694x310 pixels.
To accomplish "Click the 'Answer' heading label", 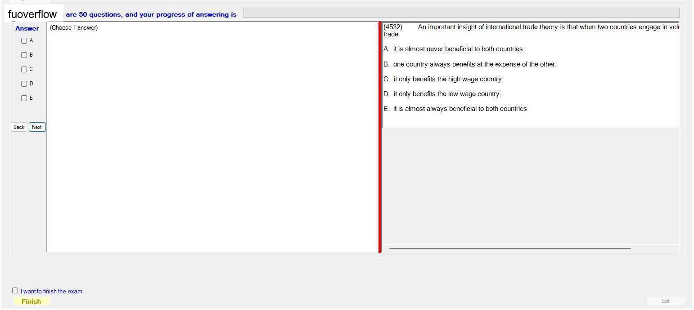I will click(x=27, y=28).
